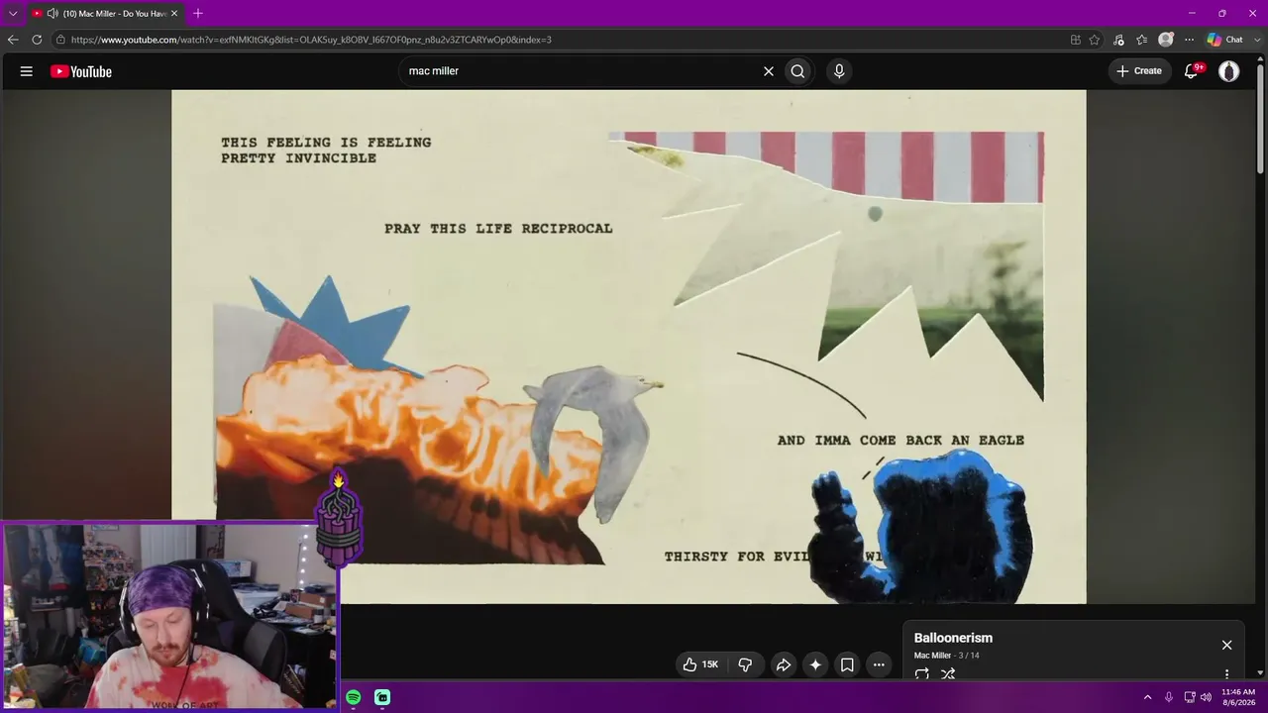1268x713 pixels.
Task: Open the apps icon in address bar
Action: pos(1076,40)
